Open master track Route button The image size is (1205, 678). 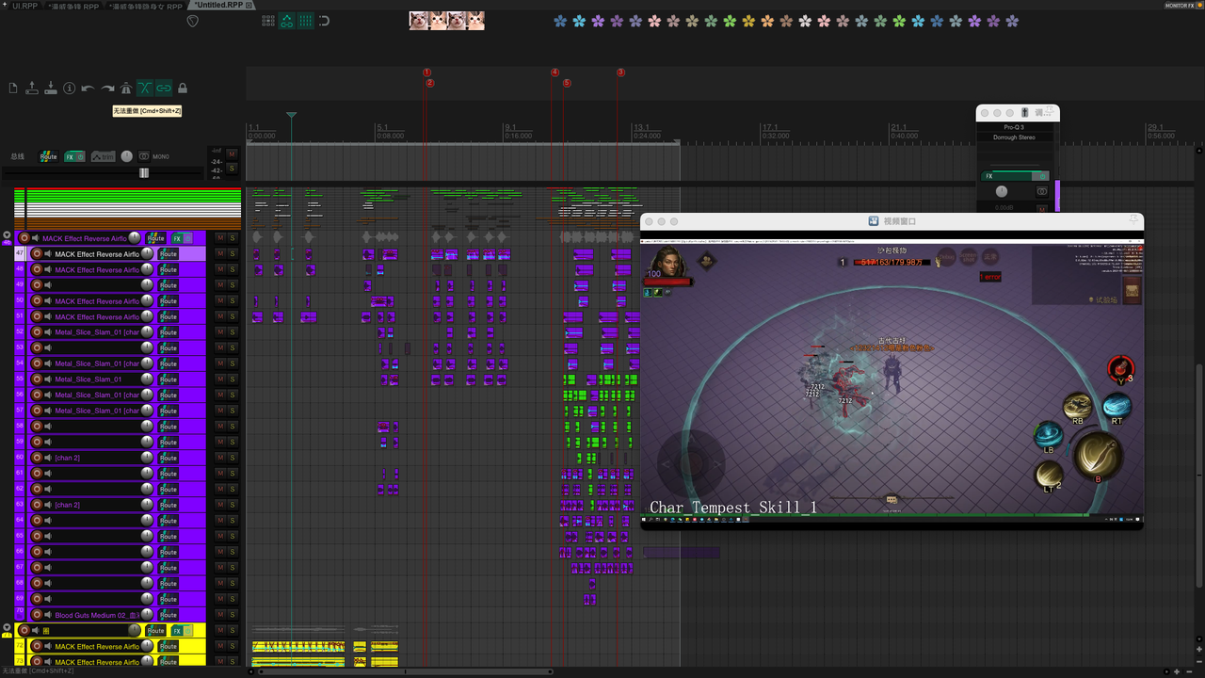(x=48, y=156)
